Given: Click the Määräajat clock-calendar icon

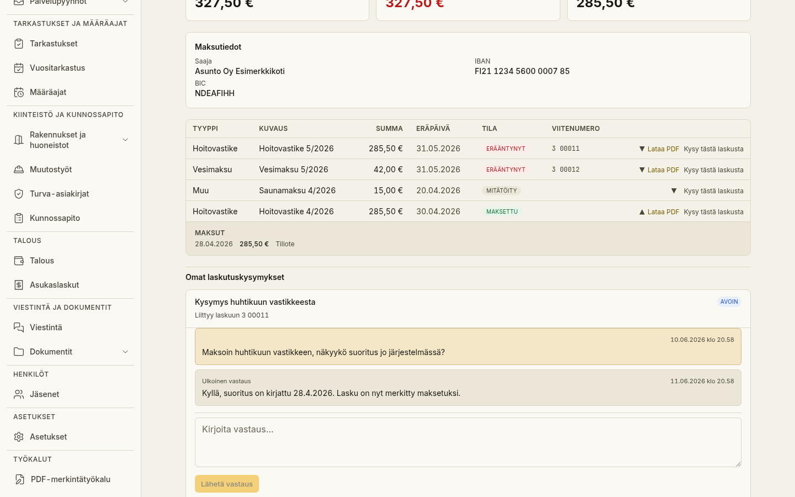Looking at the screenshot, I should click(19, 92).
